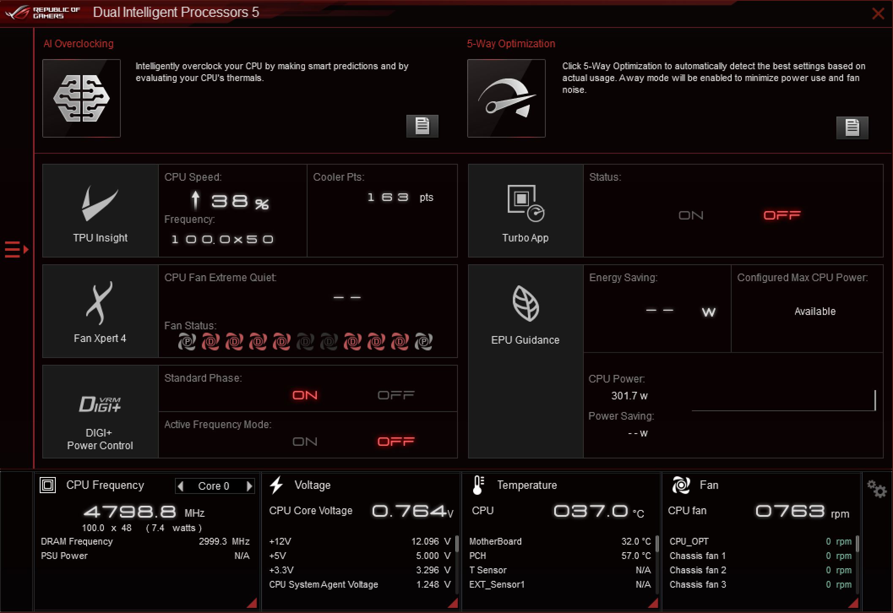Screen dimensions: 893x613
Task: Set Standard Phase to OFF
Action: click(396, 395)
